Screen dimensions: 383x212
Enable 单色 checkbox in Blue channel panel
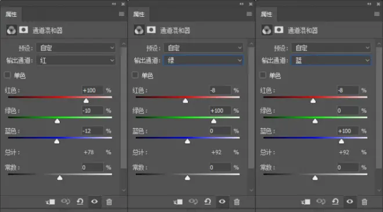(x=263, y=75)
